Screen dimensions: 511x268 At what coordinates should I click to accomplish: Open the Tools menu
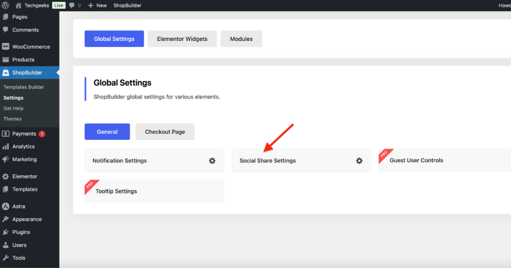point(29,258)
